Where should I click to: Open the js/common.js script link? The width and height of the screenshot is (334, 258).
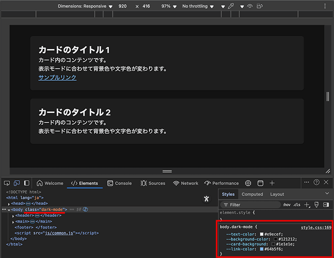pos(59,233)
